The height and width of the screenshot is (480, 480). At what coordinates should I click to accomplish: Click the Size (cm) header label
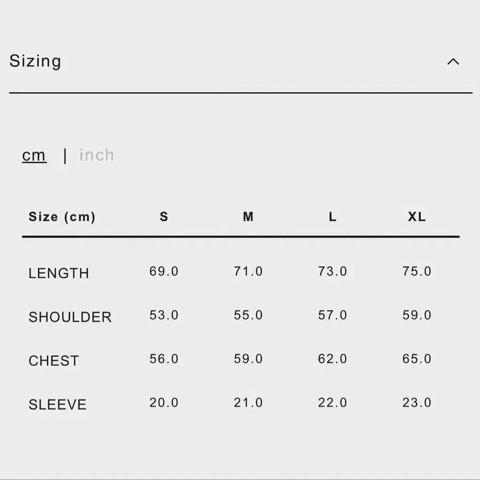[62, 217]
